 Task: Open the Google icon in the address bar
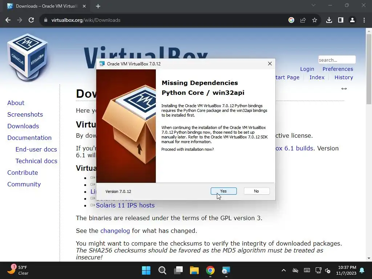[291, 20]
